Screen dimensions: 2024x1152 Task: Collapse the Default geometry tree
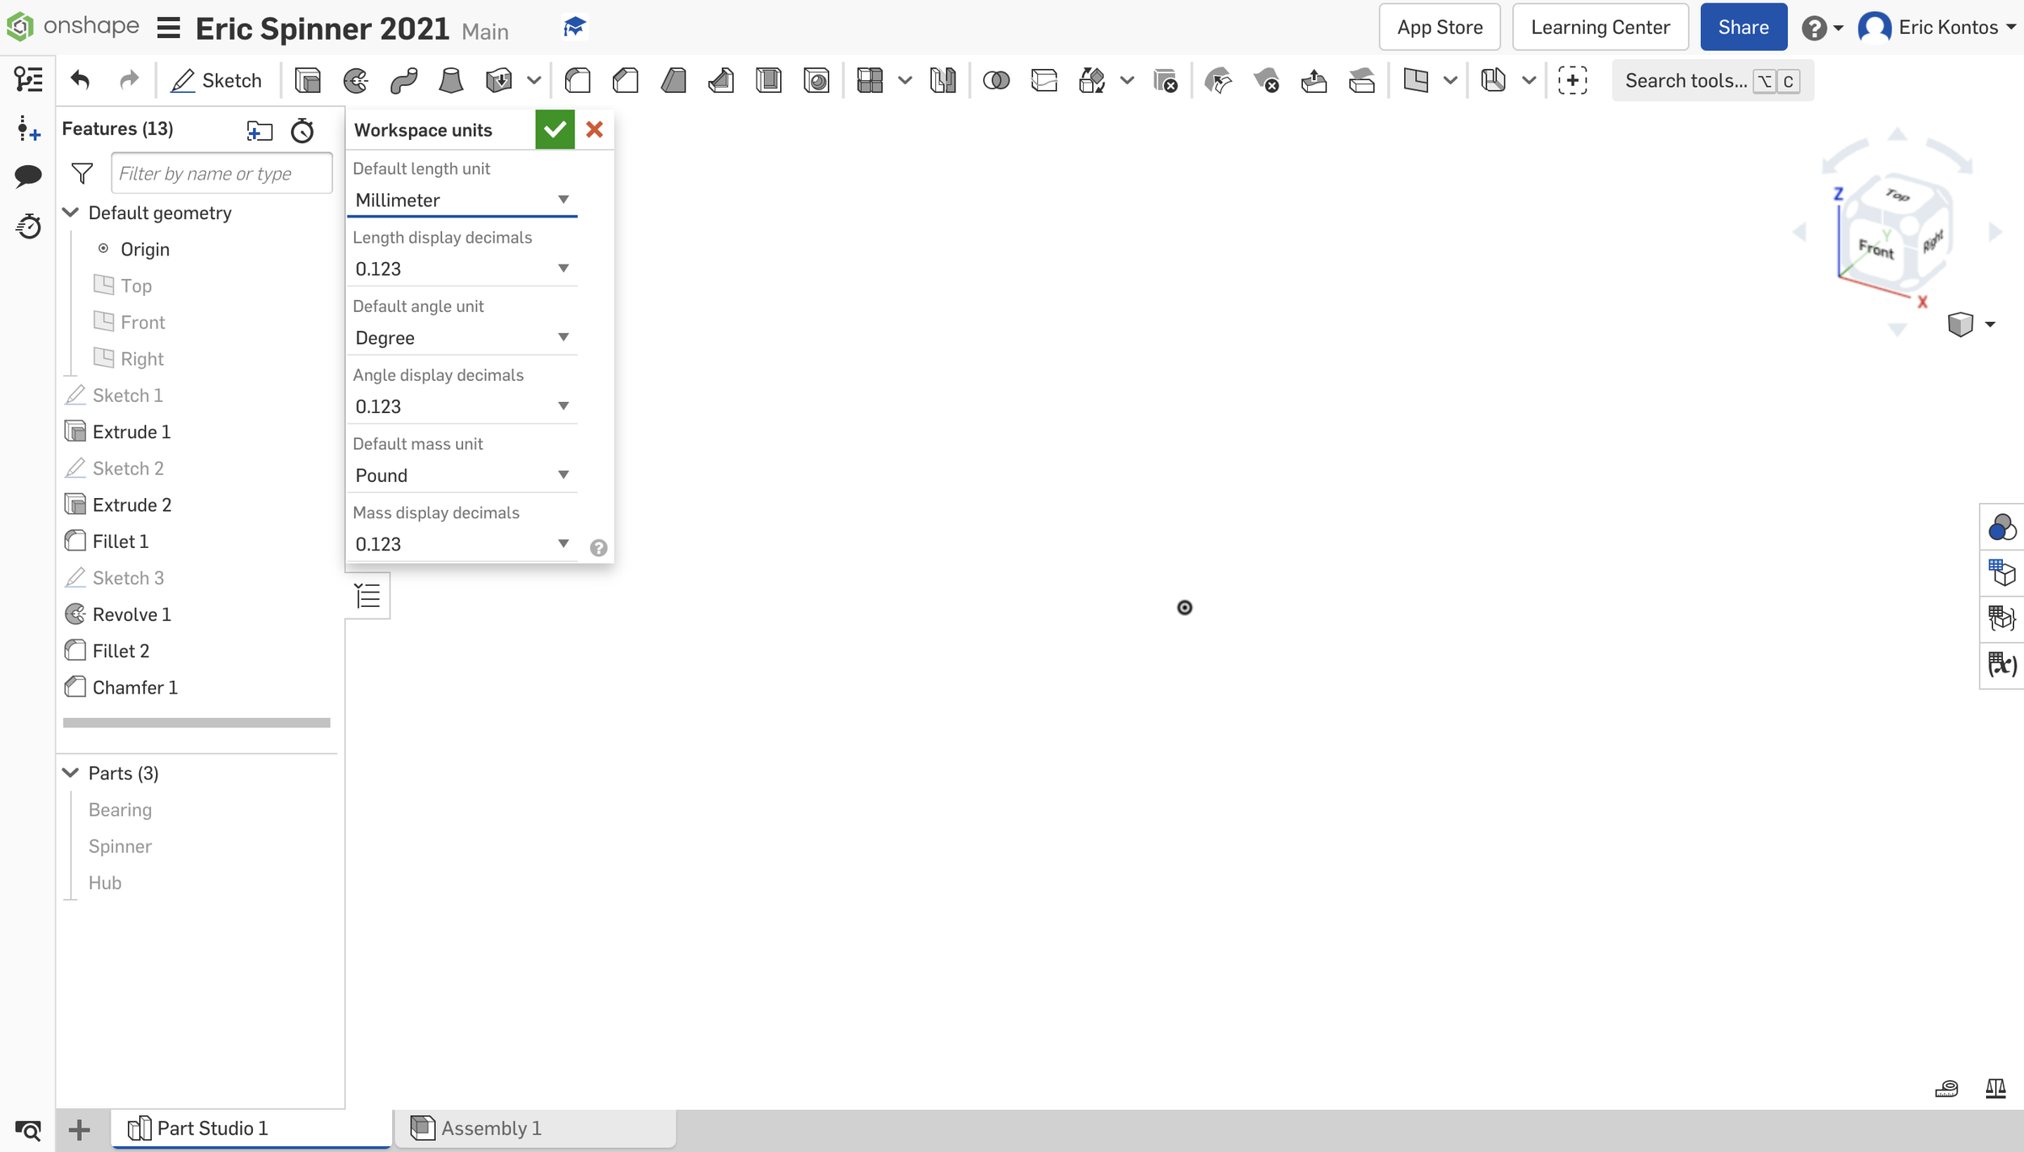click(71, 212)
